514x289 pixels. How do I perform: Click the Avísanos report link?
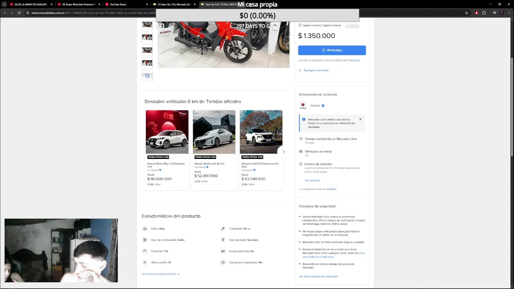pos(354,60)
